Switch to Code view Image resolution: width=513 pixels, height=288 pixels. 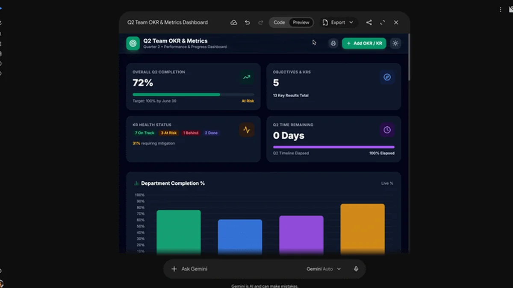click(279, 23)
